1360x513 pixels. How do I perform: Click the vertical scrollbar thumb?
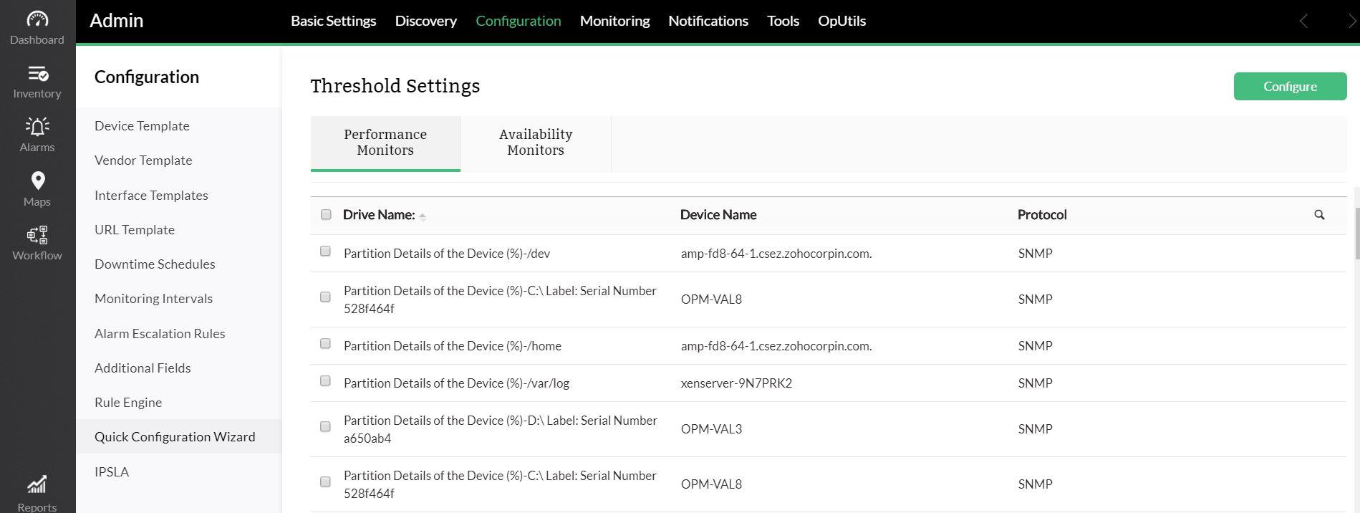click(1356, 233)
